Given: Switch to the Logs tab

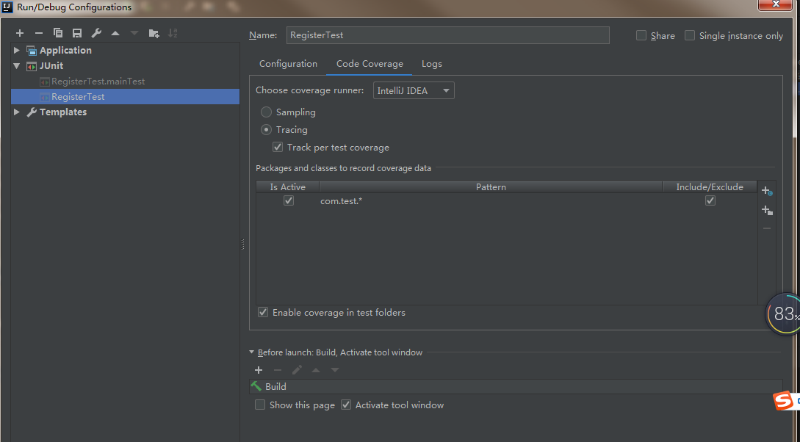Looking at the screenshot, I should (x=432, y=64).
